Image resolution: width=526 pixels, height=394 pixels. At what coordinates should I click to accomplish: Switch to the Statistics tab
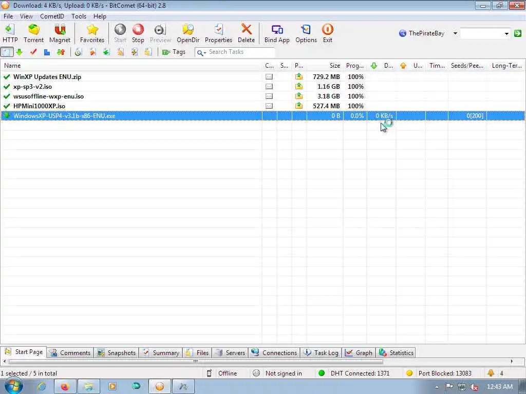point(396,352)
